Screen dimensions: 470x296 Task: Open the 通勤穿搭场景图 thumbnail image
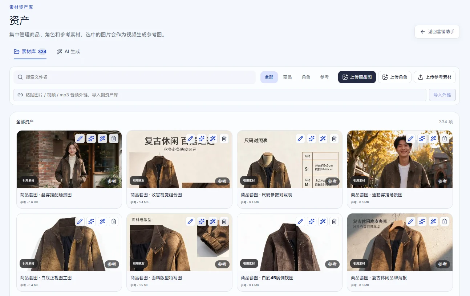point(400,159)
